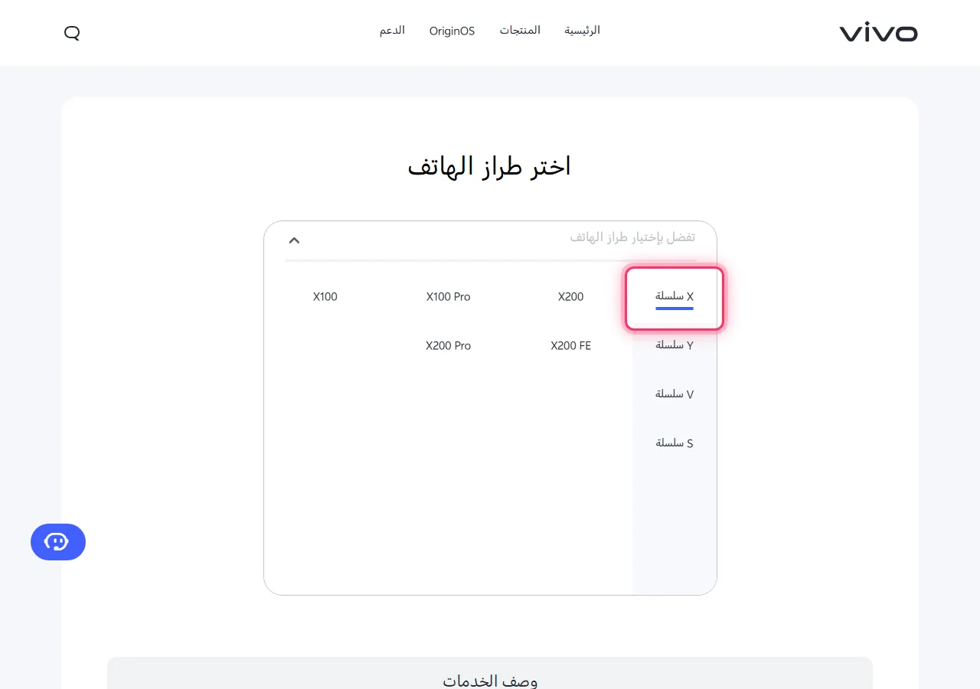Viewport: 980px width, 689px height.
Task: Choose the X200 model
Action: click(571, 297)
